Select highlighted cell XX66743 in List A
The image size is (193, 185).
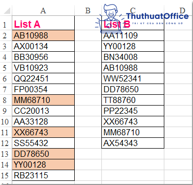pyautogui.click(x=44, y=132)
